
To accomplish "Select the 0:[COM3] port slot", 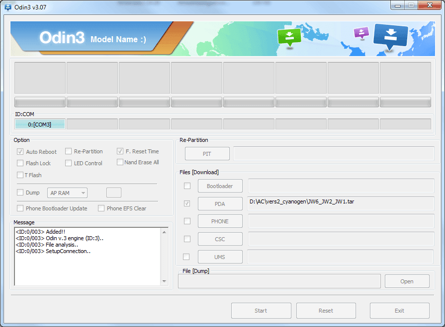I will click(40, 124).
